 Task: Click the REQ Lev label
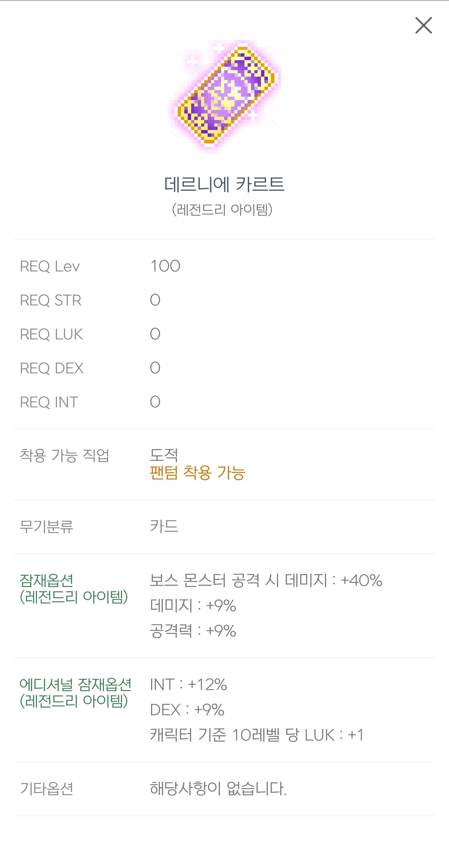50,267
